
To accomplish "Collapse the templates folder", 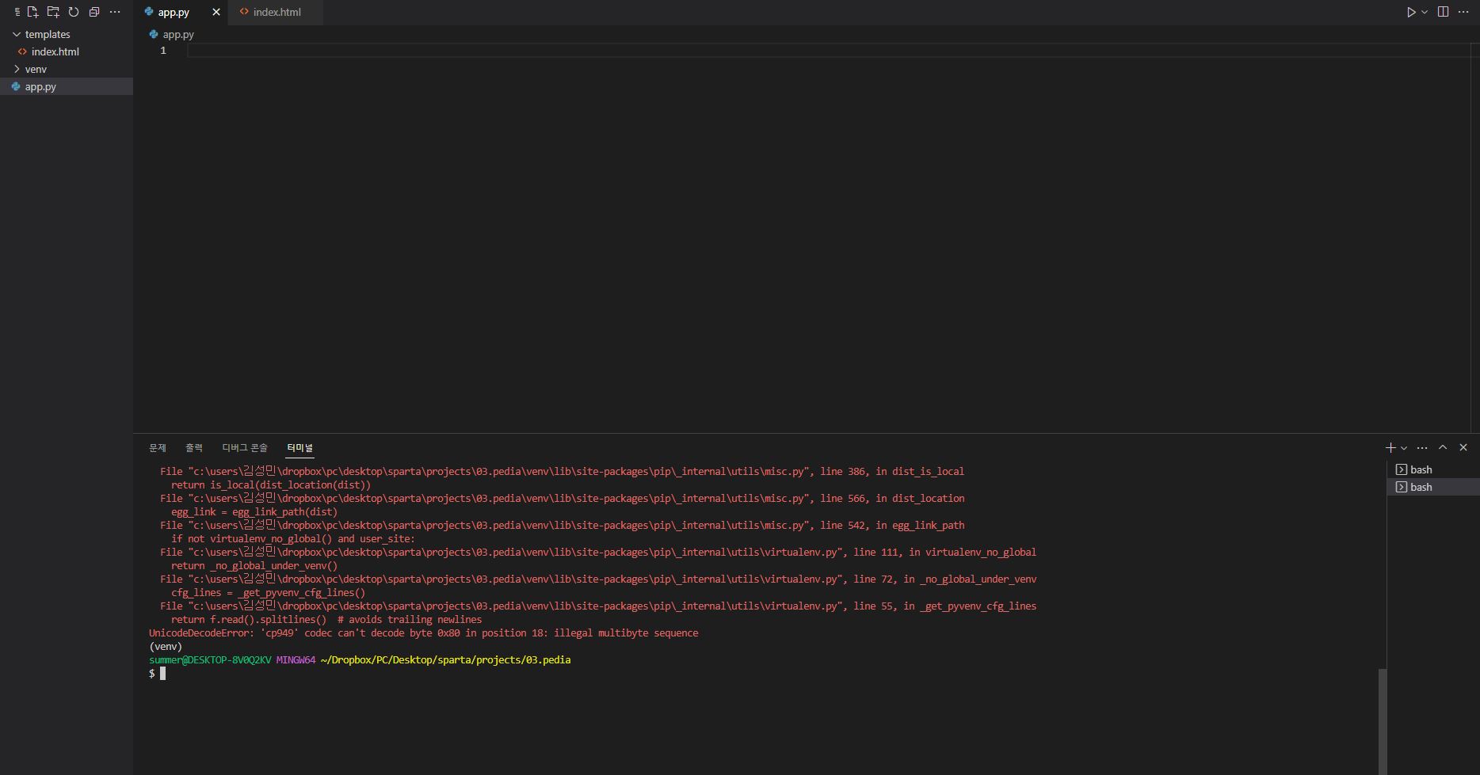I will [67, 34].
